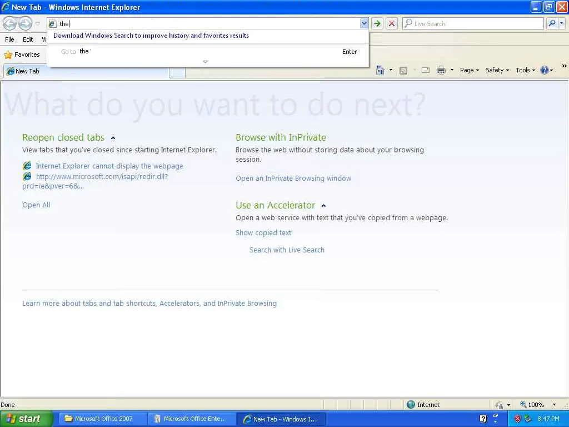Open Print options dropdown arrow
The image size is (569, 427).
[452, 70]
